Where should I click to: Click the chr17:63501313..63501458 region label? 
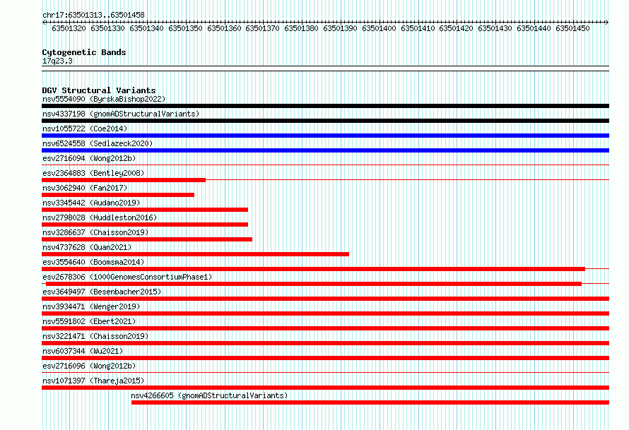click(x=93, y=15)
